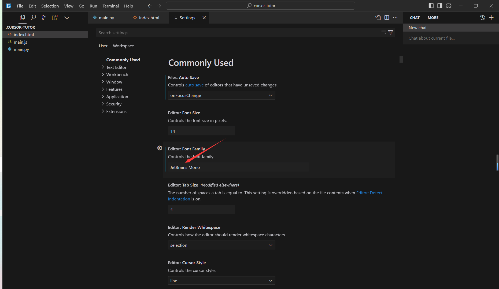Open the Help menu
Screen dimensions: 499x289
click(128, 6)
